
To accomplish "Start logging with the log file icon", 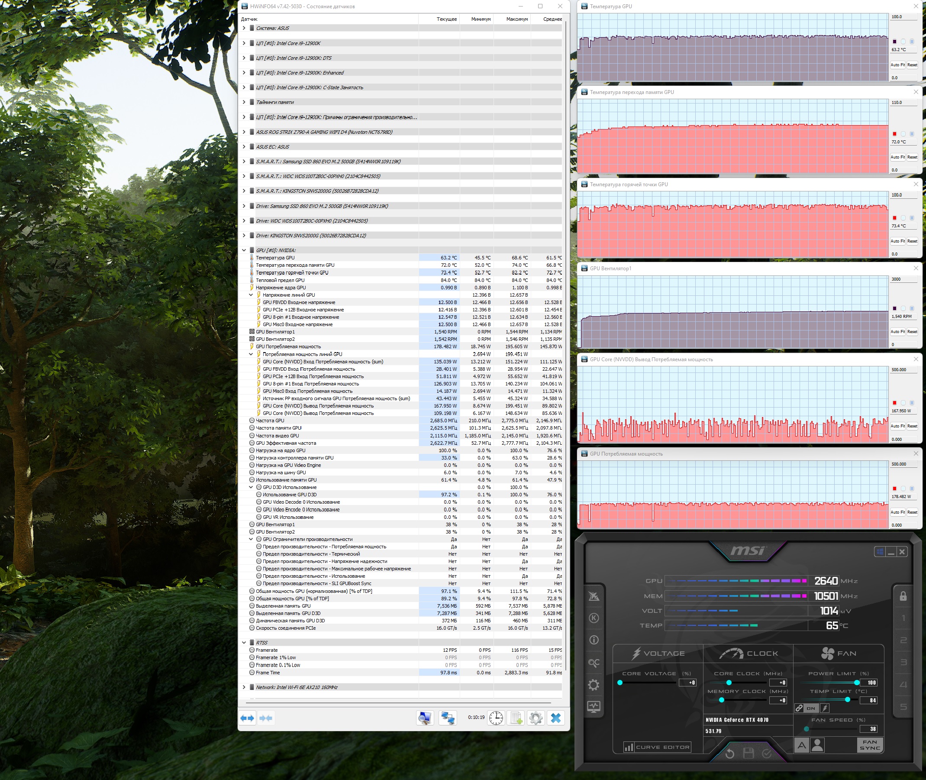I will click(516, 718).
